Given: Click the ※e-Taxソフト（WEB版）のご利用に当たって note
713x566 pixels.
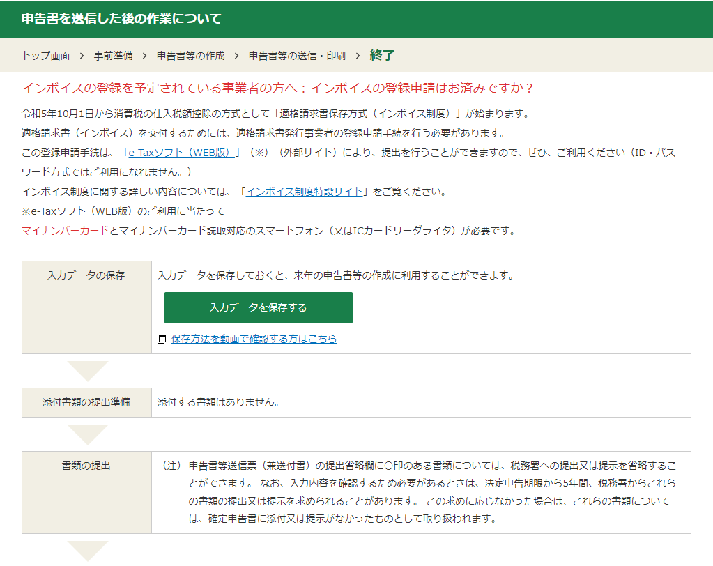Looking at the screenshot, I should (123, 211).
